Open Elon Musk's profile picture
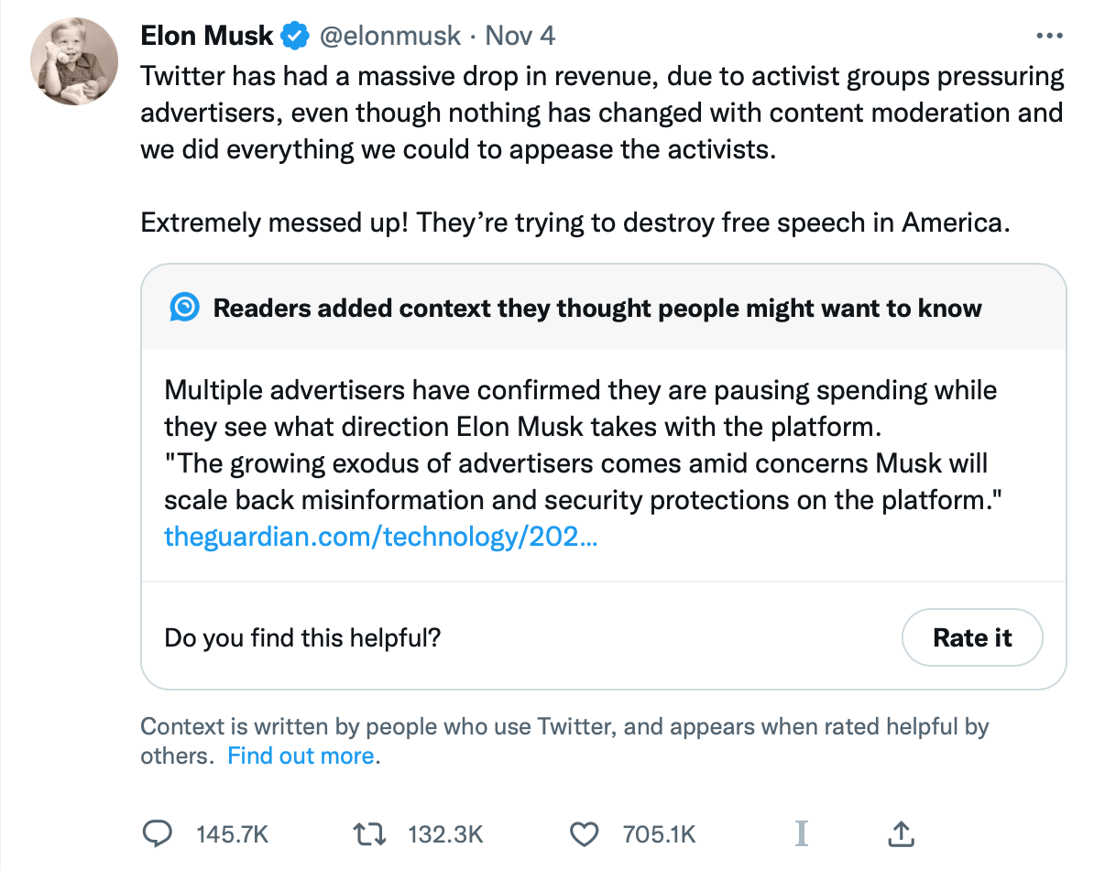The image size is (1094, 870). pos(74,61)
